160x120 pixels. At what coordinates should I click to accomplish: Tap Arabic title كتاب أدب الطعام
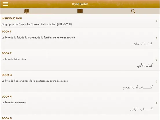138,87
